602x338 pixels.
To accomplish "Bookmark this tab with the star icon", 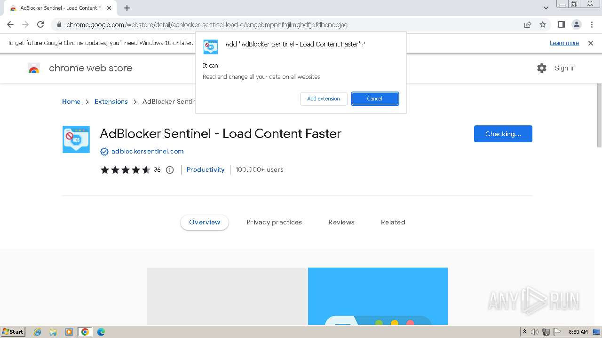I will click(543, 24).
